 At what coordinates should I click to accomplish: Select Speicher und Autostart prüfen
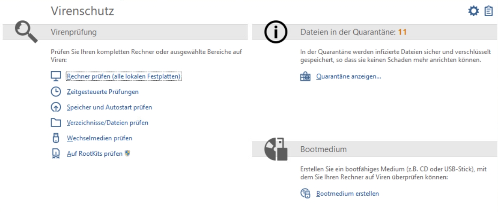[109, 107]
